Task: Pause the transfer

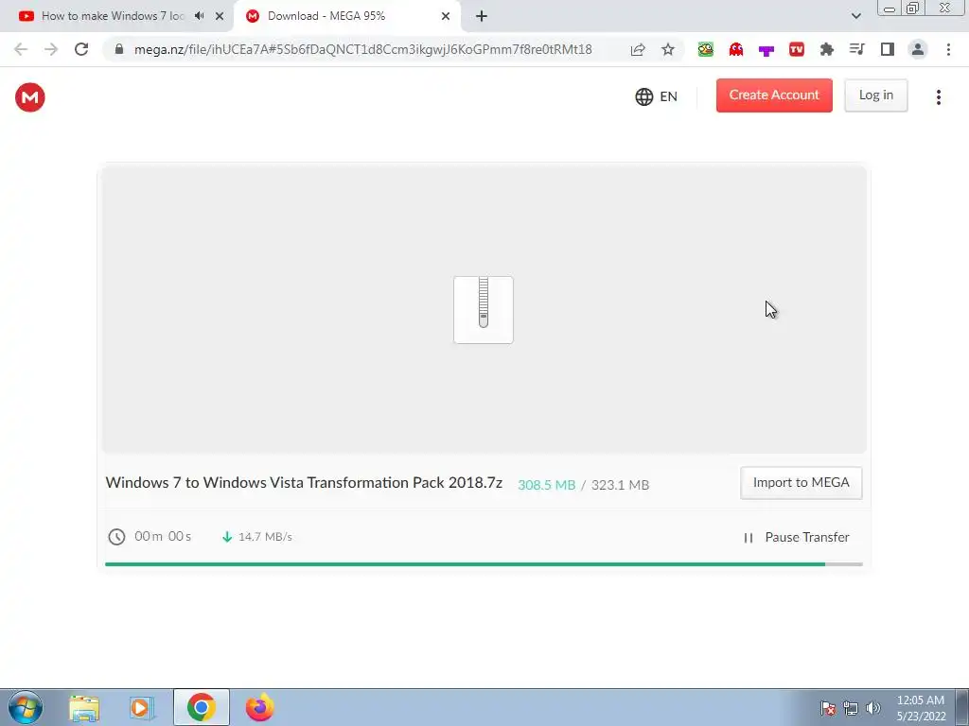Action: [797, 537]
